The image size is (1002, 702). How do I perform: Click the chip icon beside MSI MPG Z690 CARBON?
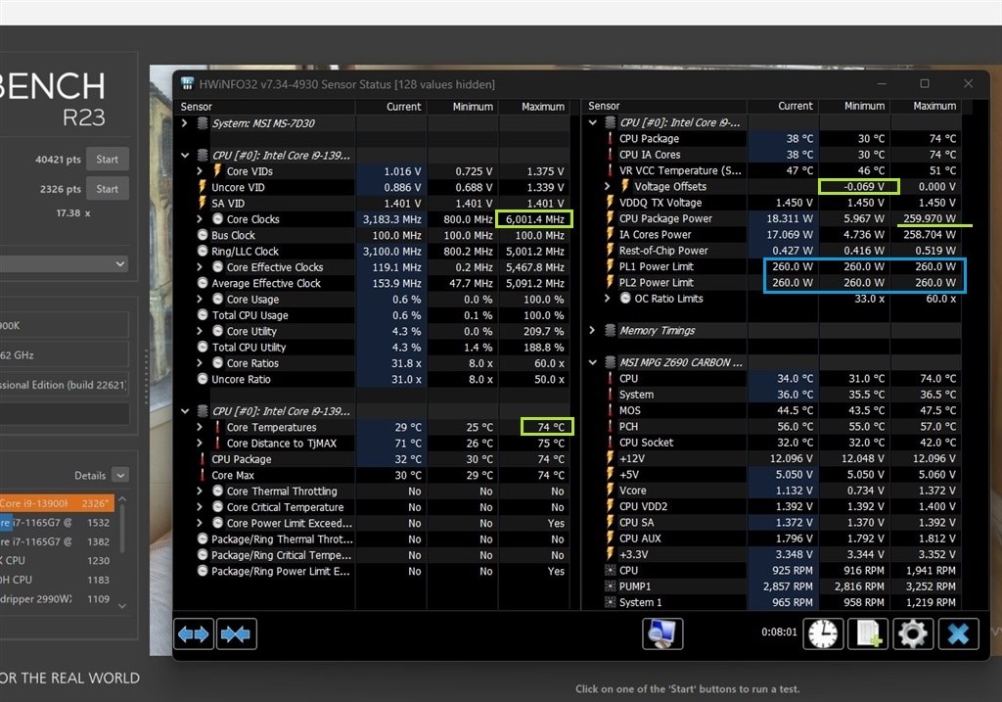click(x=611, y=362)
